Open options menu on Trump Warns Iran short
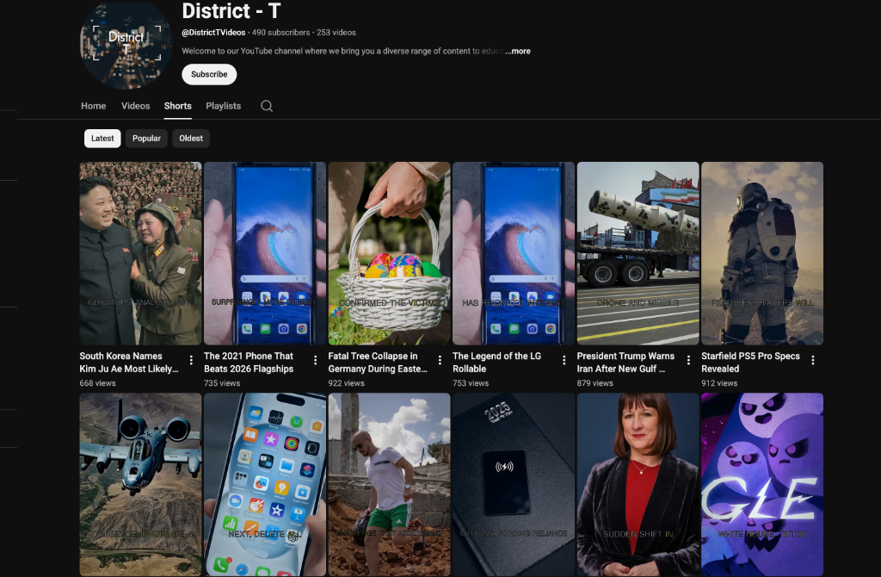The width and height of the screenshot is (881, 577). click(x=690, y=359)
